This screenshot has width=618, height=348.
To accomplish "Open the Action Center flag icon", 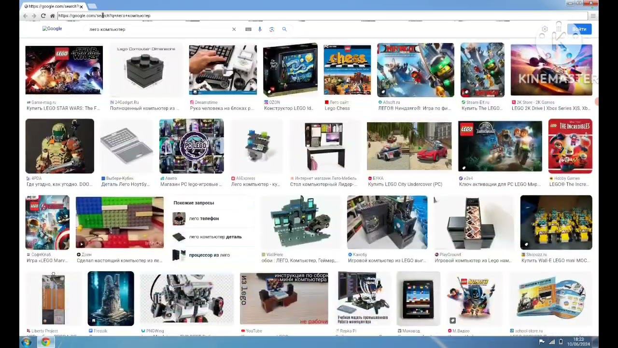I will tap(542, 342).
